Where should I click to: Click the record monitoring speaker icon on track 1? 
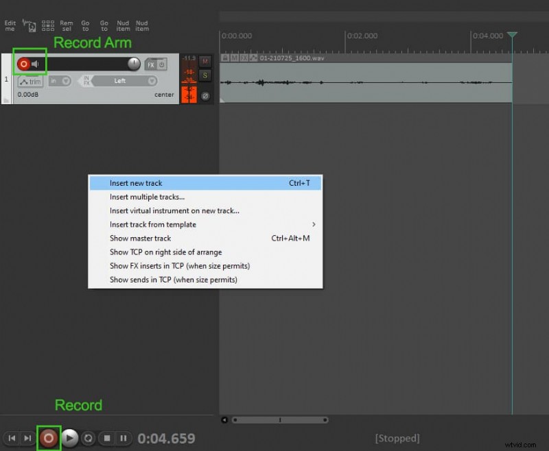35,63
